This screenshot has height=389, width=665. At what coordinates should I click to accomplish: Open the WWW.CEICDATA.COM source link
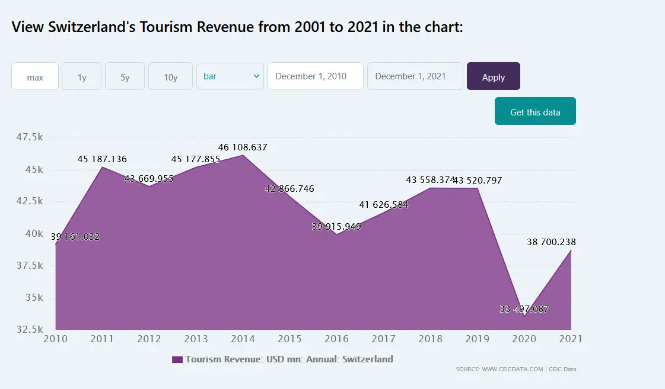point(499,369)
